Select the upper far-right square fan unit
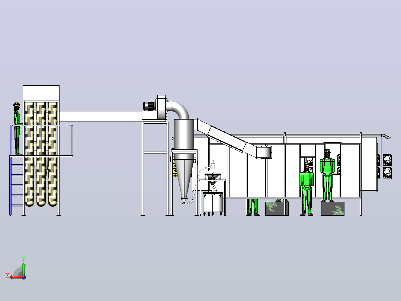Image resolution: width=401 pixels, height=301 pixels. click(x=387, y=160)
